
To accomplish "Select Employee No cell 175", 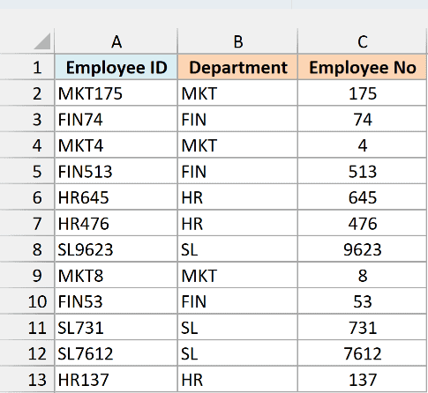I will tap(363, 93).
